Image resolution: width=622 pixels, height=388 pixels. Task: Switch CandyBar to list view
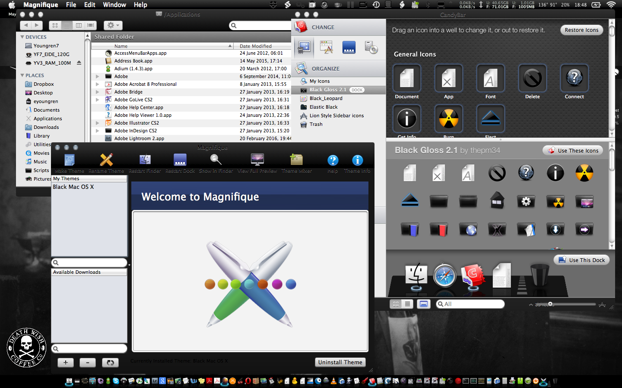pos(407,304)
